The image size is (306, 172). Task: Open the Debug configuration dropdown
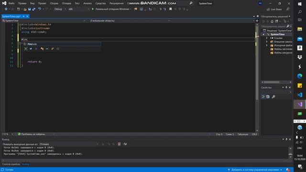60,9
